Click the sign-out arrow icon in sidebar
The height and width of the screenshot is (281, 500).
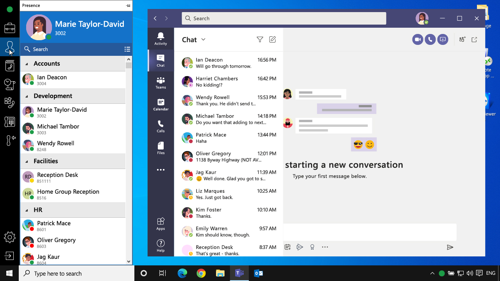pyautogui.click(x=9, y=256)
